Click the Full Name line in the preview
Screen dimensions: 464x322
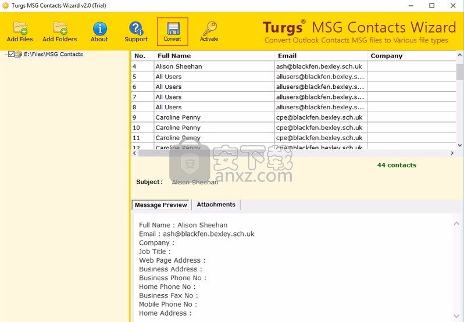coord(183,225)
